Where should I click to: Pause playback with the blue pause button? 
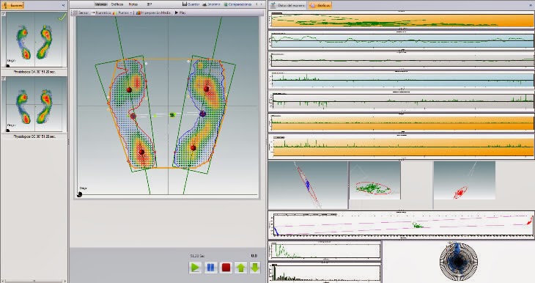tap(211, 268)
